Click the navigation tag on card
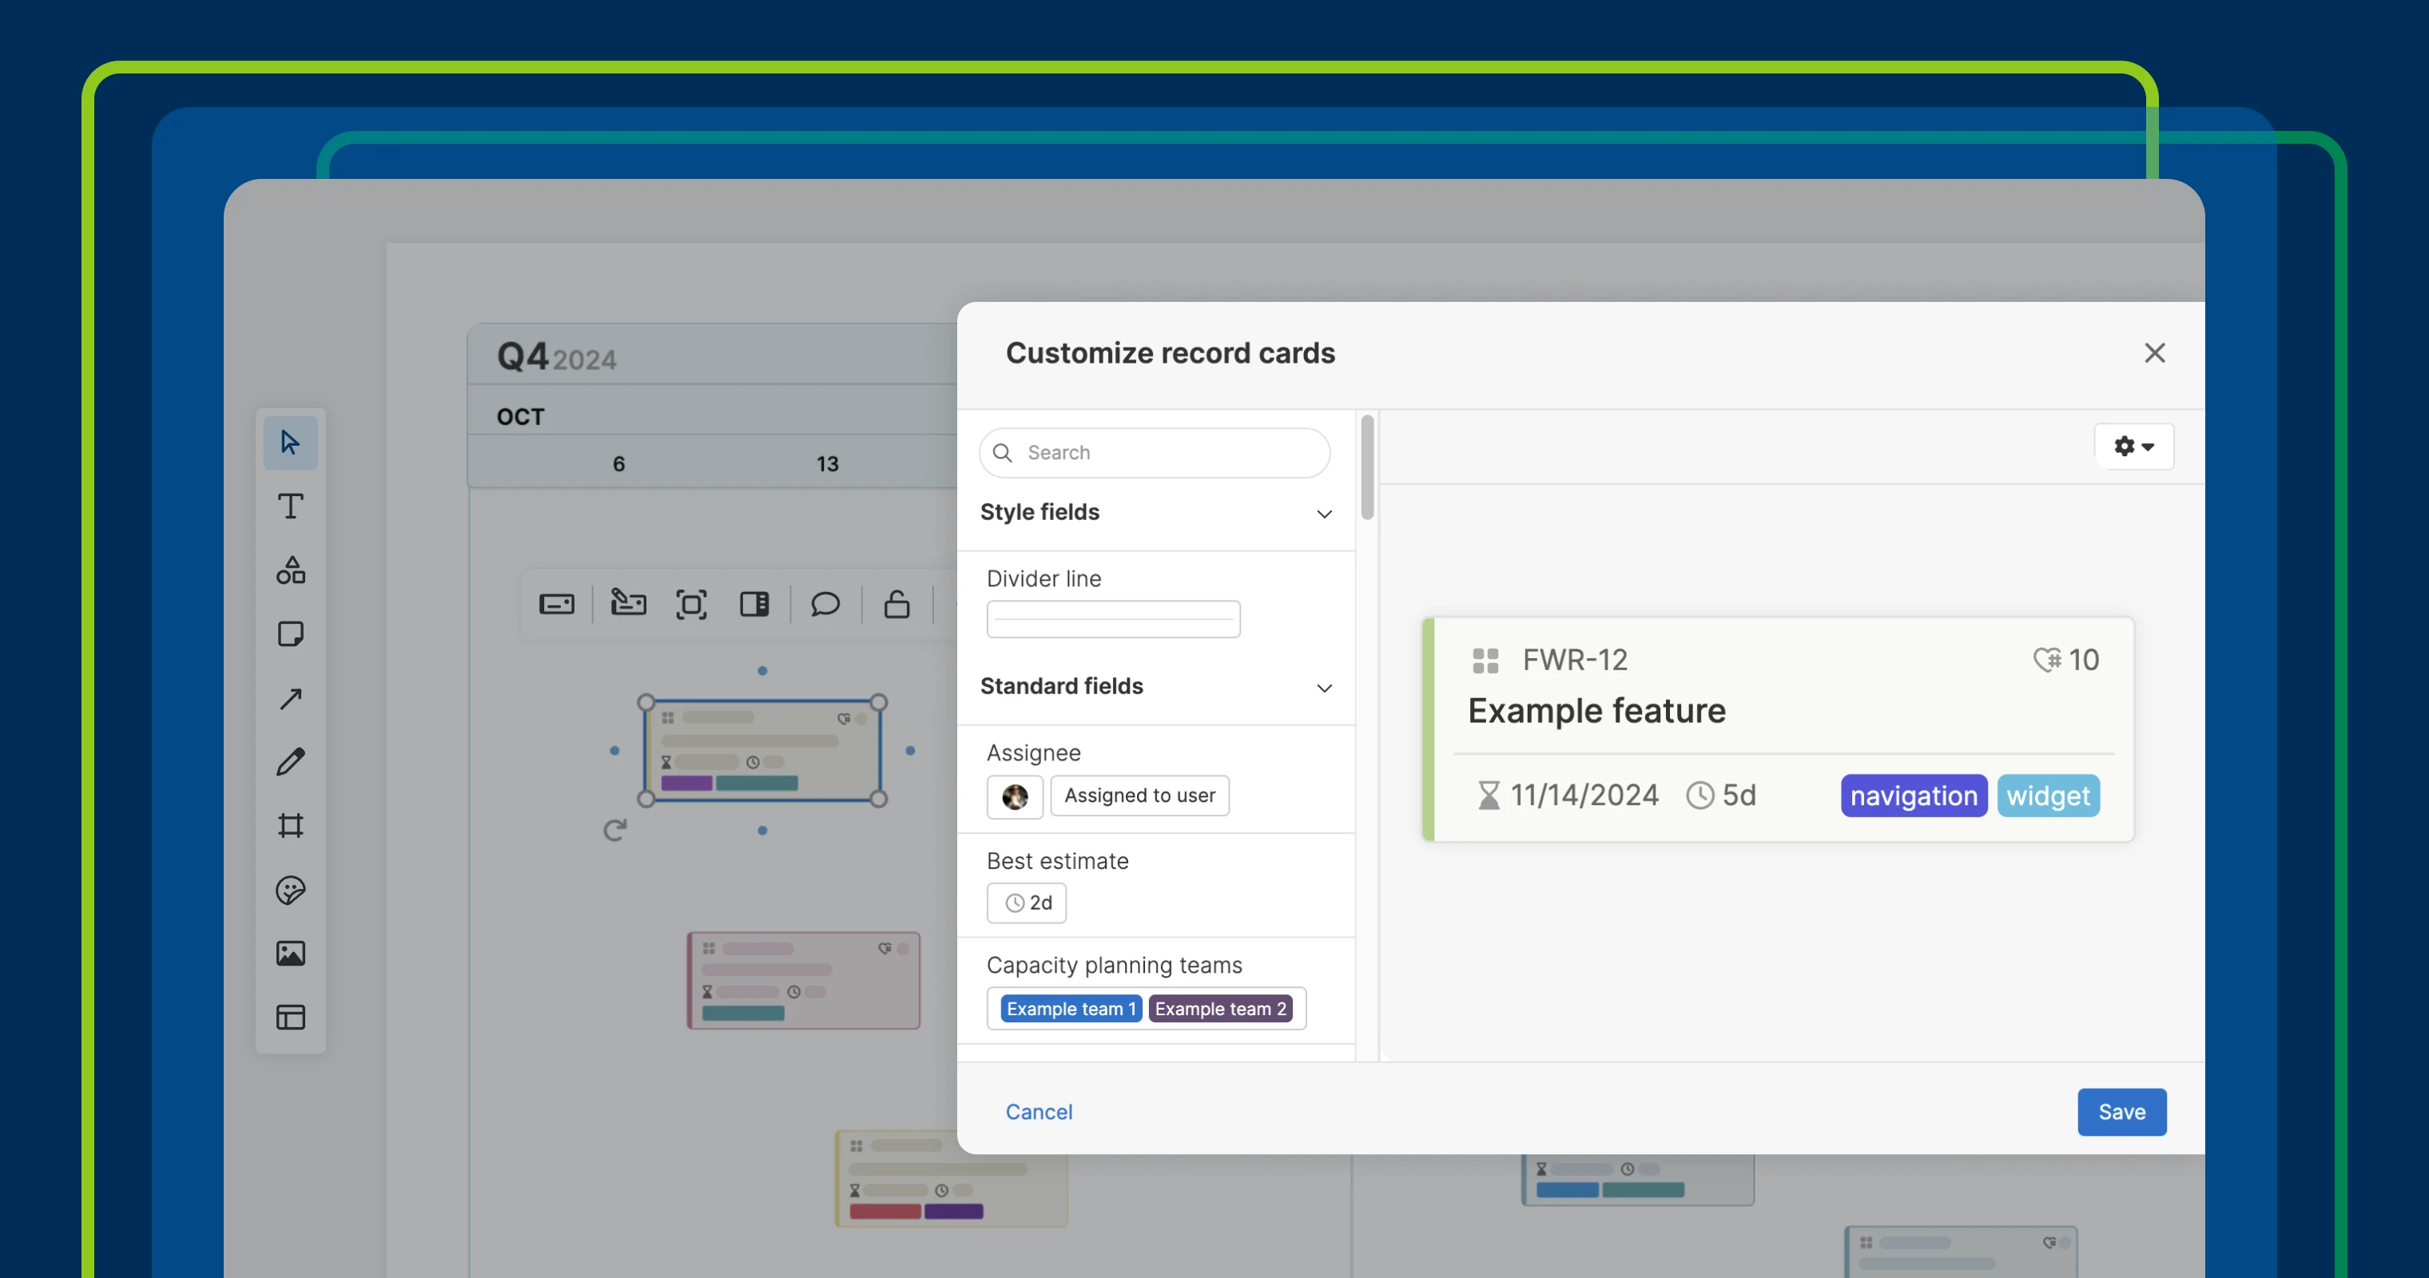 tap(1913, 796)
